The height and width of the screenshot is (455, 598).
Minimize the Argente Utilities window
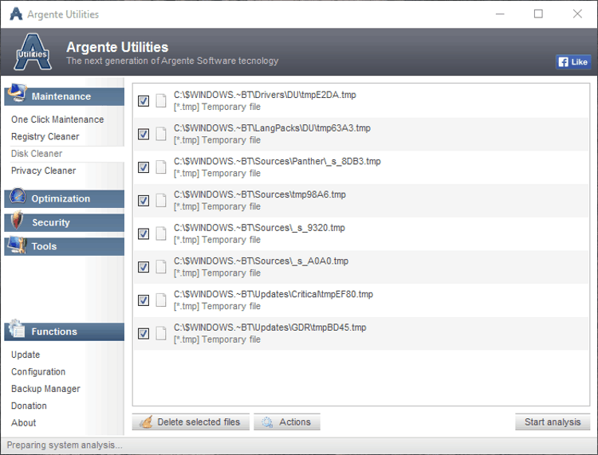pyautogui.click(x=500, y=14)
